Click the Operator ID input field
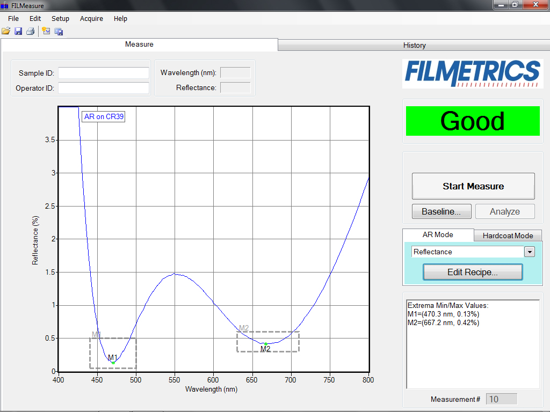 pos(104,88)
